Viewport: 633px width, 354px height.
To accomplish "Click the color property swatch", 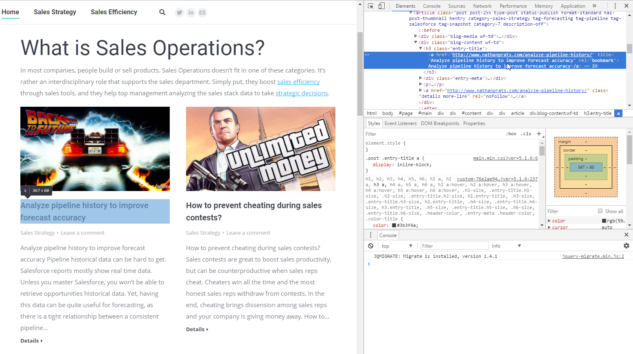I will [394, 225].
